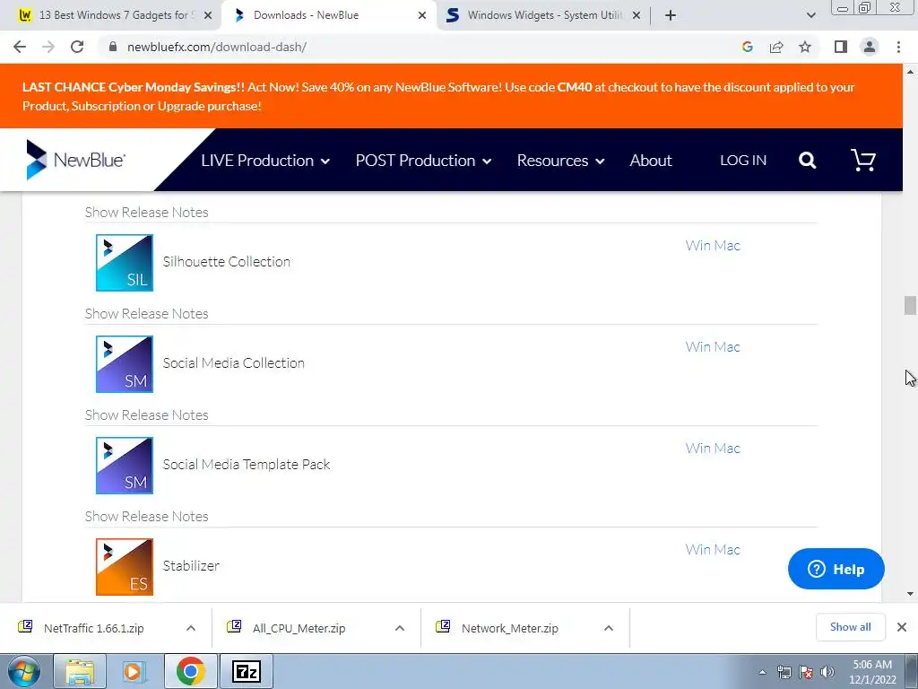
Task: Click the Social Media Template Pack SM icon
Action: point(125,466)
